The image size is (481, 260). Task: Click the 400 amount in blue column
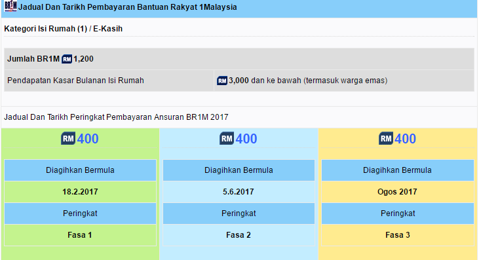(246, 139)
